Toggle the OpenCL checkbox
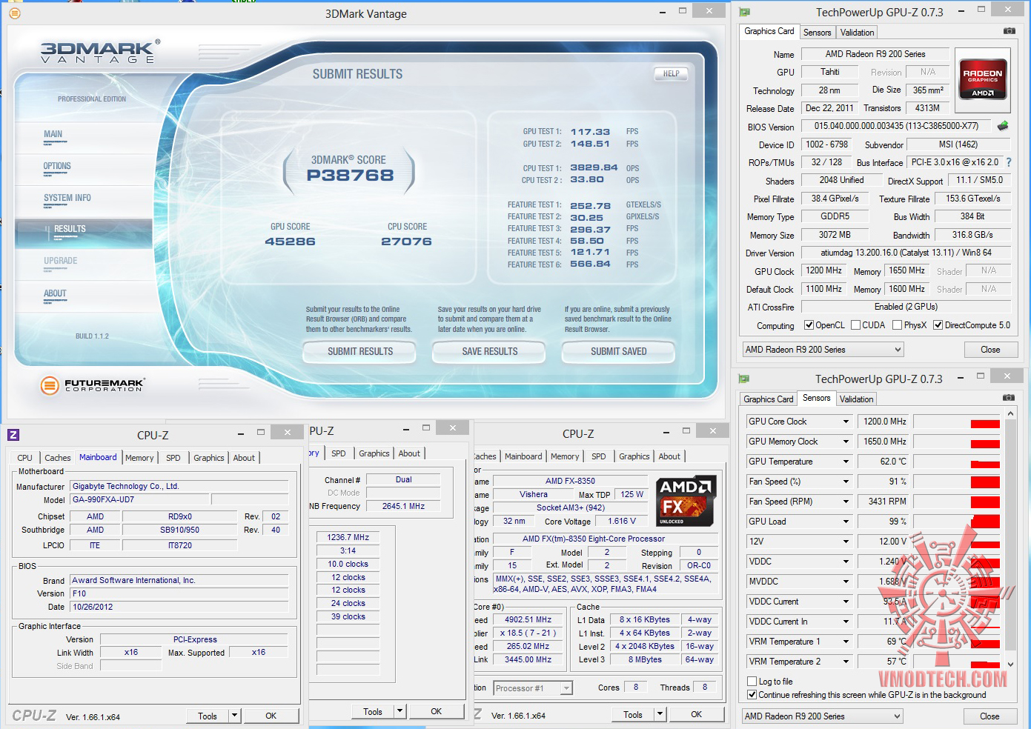This screenshot has height=729, width=1031. click(x=809, y=325)
